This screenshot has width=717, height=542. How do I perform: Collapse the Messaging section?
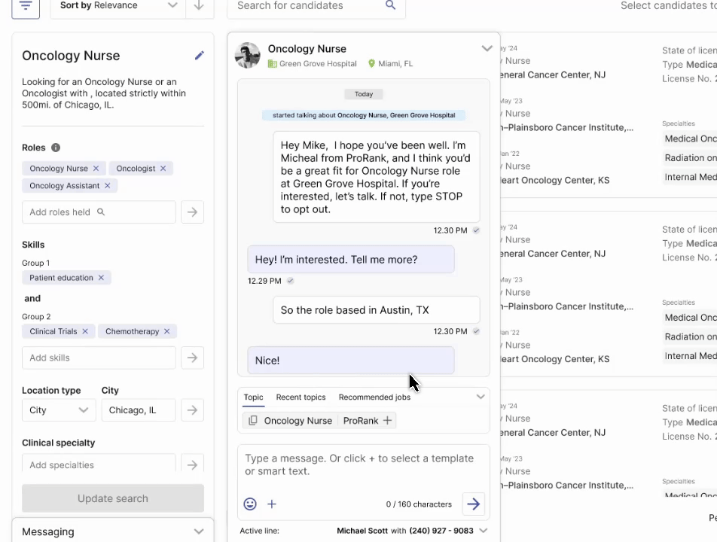tap(198, 531)
